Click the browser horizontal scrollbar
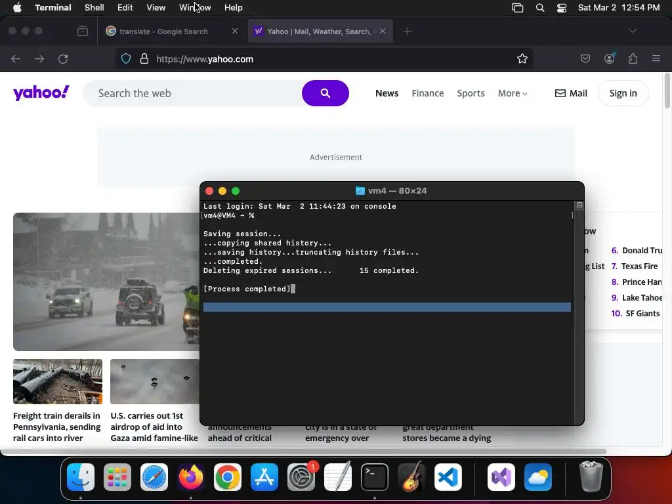Image resolution: width=672 pixels, height=504 pixels. pos(303,451)
